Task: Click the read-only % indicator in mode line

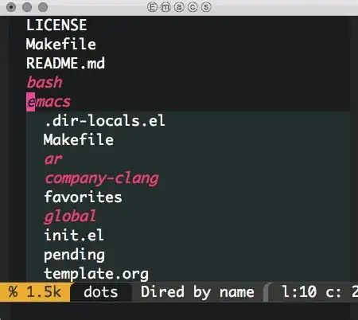Action: coord(13,292)
